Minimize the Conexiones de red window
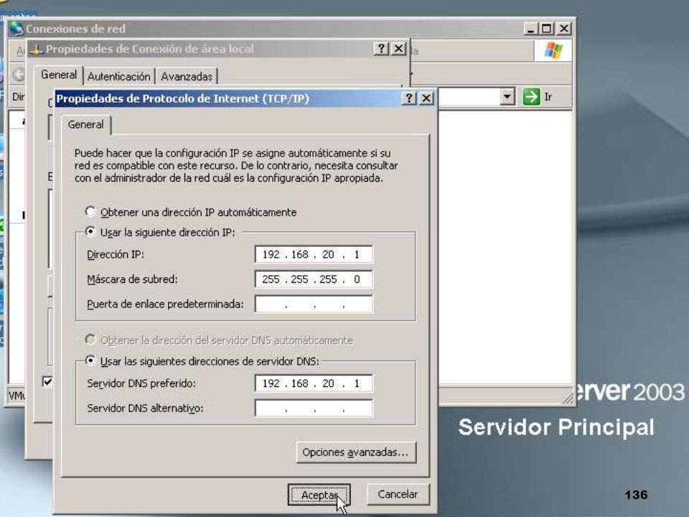 click(x=531, y=29)
